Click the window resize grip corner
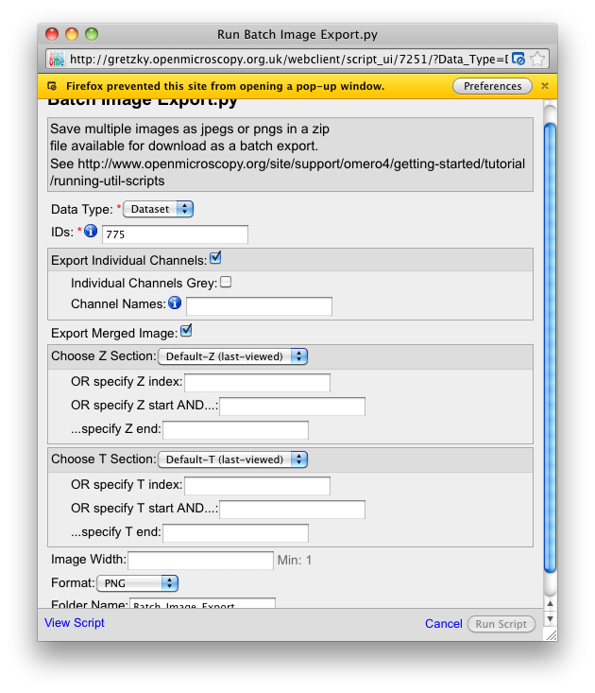595x693 pixels. (551, 635)
